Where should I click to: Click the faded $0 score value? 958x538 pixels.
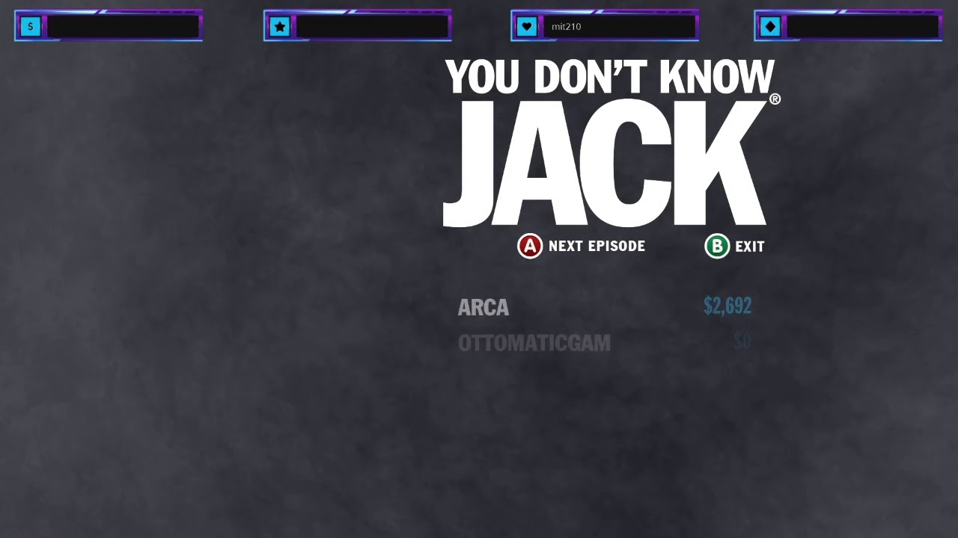click(x=742, y=341)
